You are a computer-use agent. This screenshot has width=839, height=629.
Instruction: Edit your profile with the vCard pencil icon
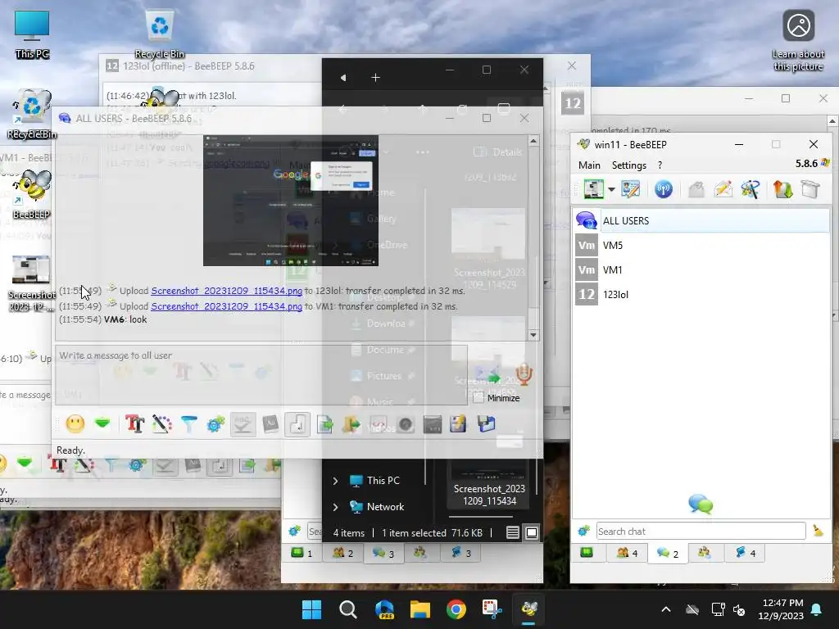[630, 189]
